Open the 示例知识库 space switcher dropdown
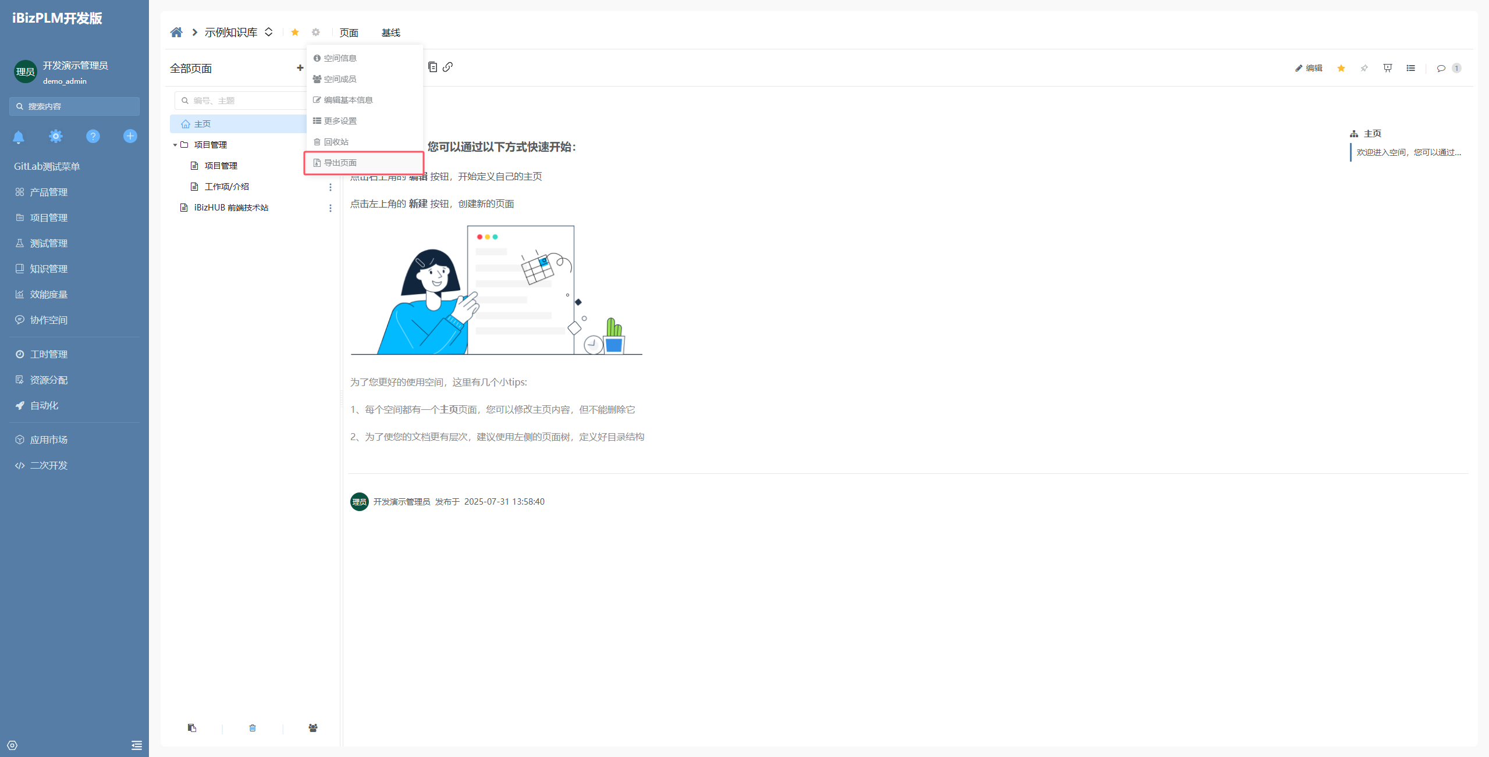Viewport: 1489px width, 757px height. tap(269, 32)
